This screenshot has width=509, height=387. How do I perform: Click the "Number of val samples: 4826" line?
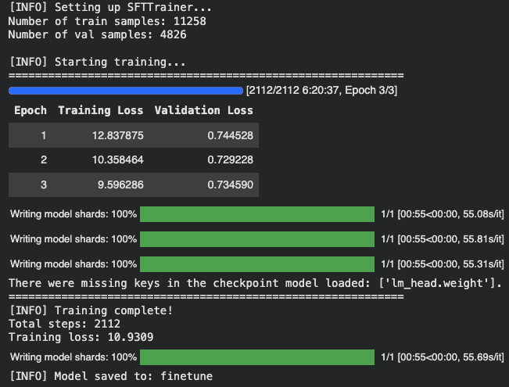(x=96, y=34)
